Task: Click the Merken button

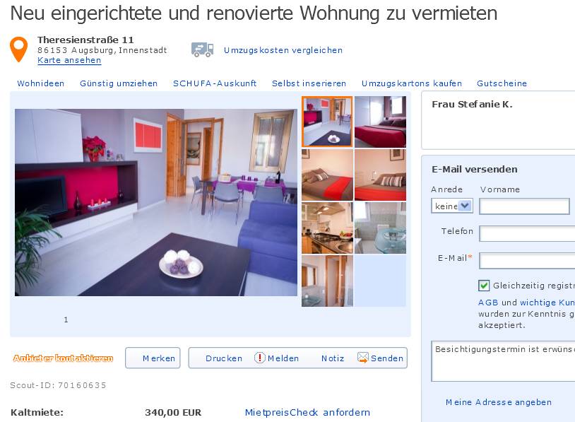Action: (x=153, y=358)
